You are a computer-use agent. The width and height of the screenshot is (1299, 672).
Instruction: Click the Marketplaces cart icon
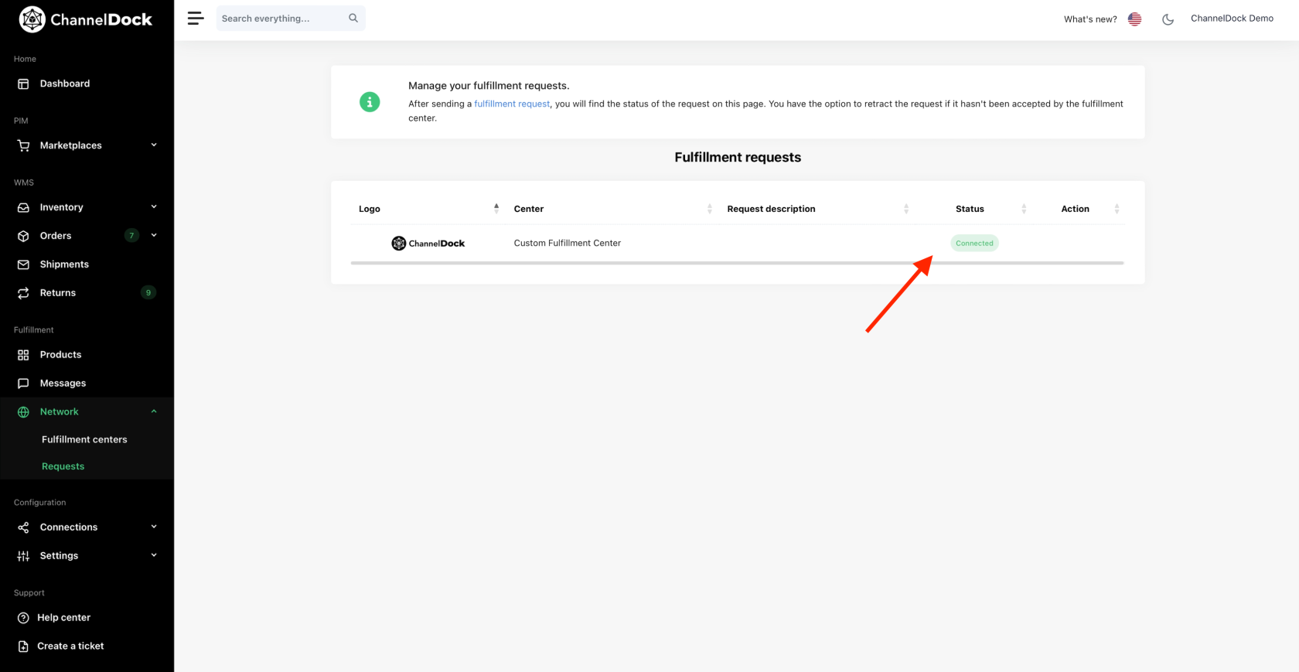tap(23, 145)
